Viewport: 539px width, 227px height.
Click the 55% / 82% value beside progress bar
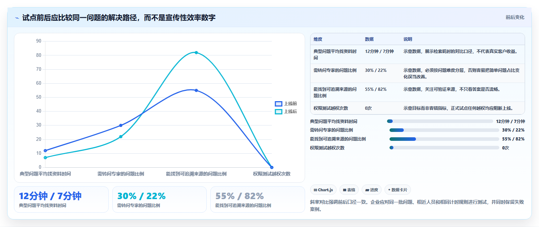[x=513, y=139]
